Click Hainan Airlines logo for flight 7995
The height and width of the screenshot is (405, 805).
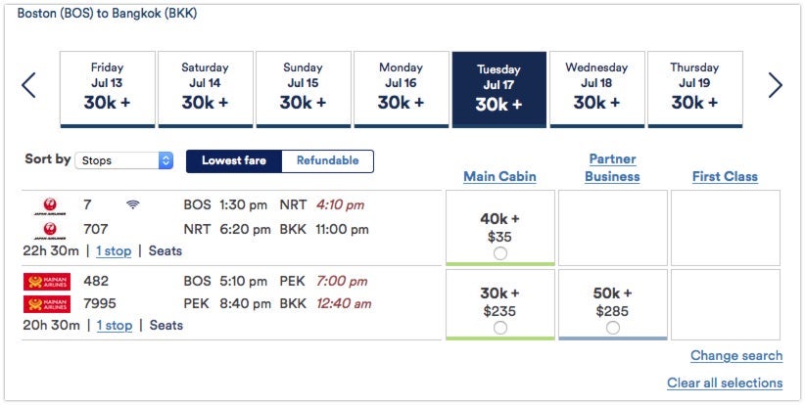coord(47,303)
